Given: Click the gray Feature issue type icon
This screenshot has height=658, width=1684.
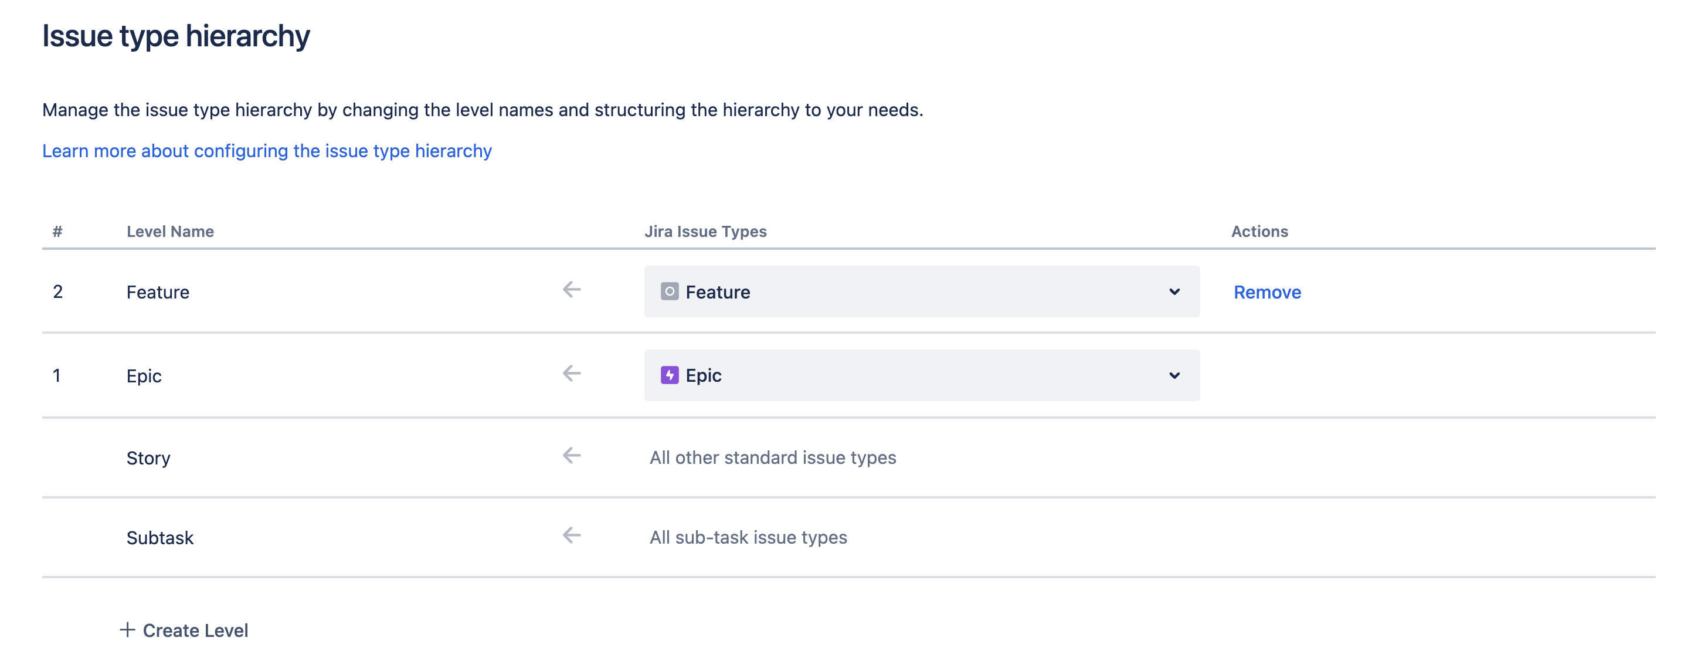Looking at the screenshot, I should 669,291.
